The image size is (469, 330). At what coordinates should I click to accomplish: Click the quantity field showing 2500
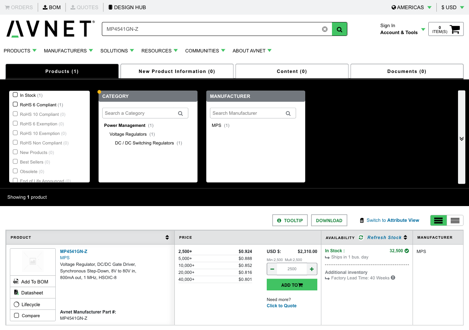point(292,269)
